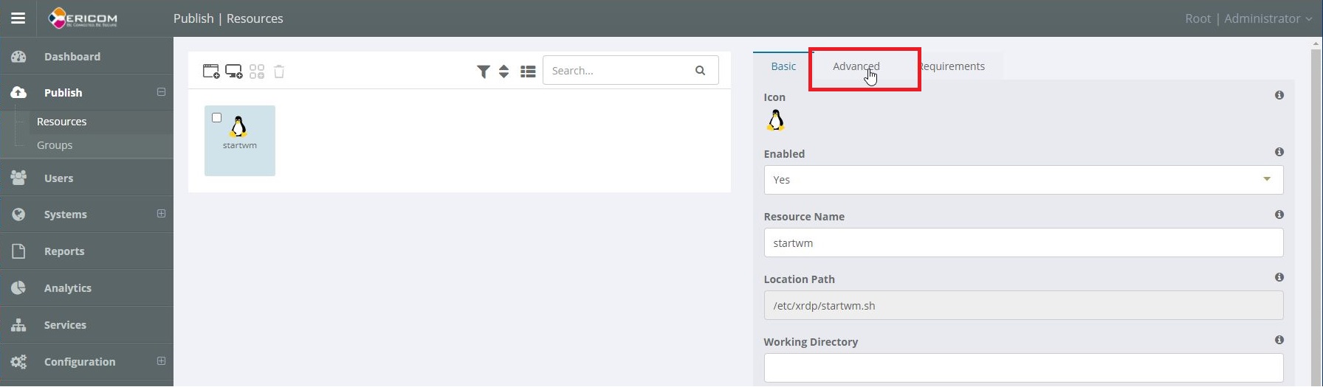Click the add desktop resource icon
The image size is (1323, 387).
coord(234,72)
